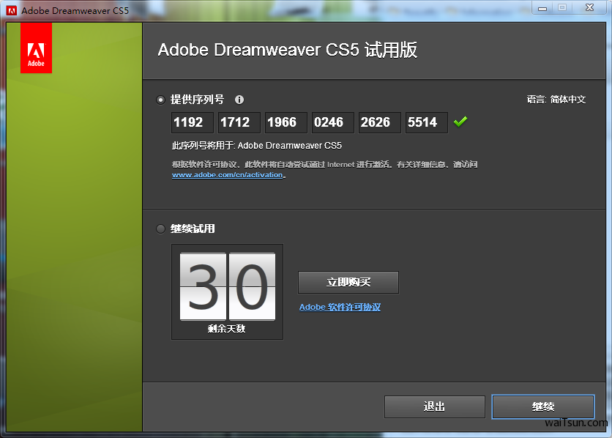Select the serial field with 2626
Viewport: 612px width, 438px height.
tap(380, 122)
